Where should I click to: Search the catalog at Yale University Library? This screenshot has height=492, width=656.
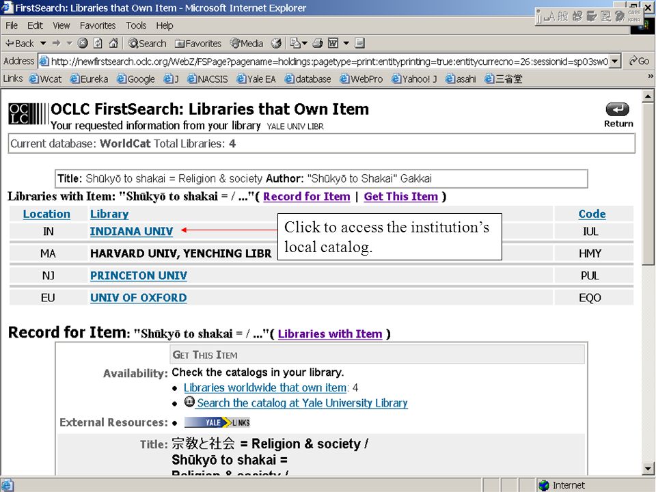(303, 403)
